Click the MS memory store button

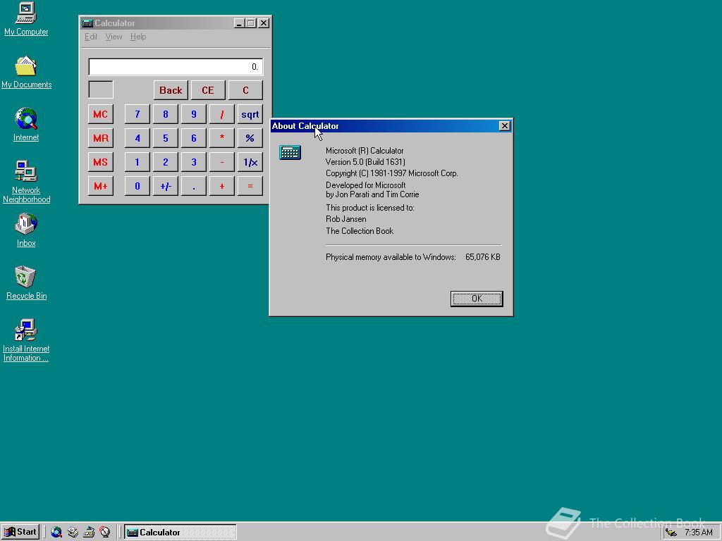click(100, 162)
